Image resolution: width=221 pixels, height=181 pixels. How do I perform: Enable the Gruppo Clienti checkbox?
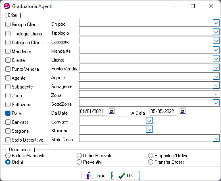pyautogui.click(x=8, y=24)
